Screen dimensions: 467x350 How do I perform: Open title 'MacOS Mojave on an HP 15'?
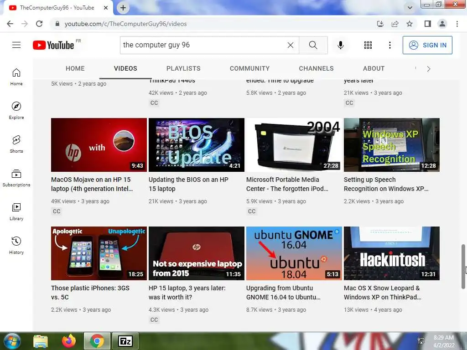(x=92, y=184)
